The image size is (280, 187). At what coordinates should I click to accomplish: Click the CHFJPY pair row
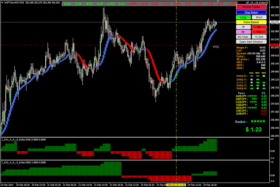click(251, 111)
